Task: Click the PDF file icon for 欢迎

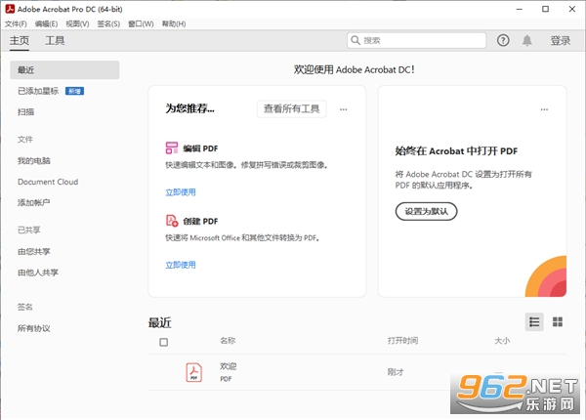Action: (x=194, y=372)
